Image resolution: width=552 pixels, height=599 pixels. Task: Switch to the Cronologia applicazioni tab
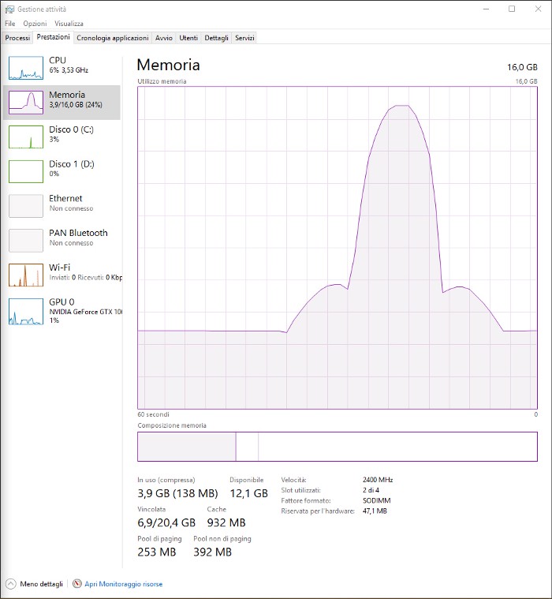pos(113,38)
